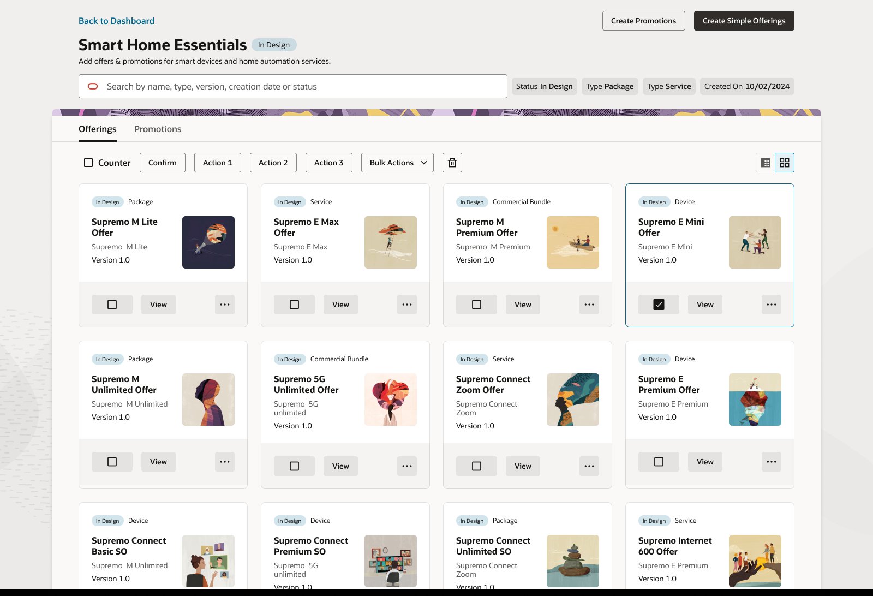This screenshot has height=596, width=873.
Task: Click the Supremo 5G Unlimited Offer thumbnail image
Action: (391, 400)
